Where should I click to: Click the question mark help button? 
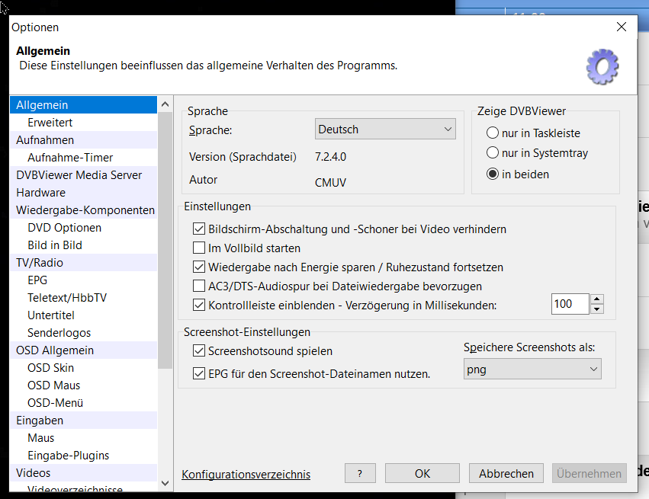coord(360,473)
